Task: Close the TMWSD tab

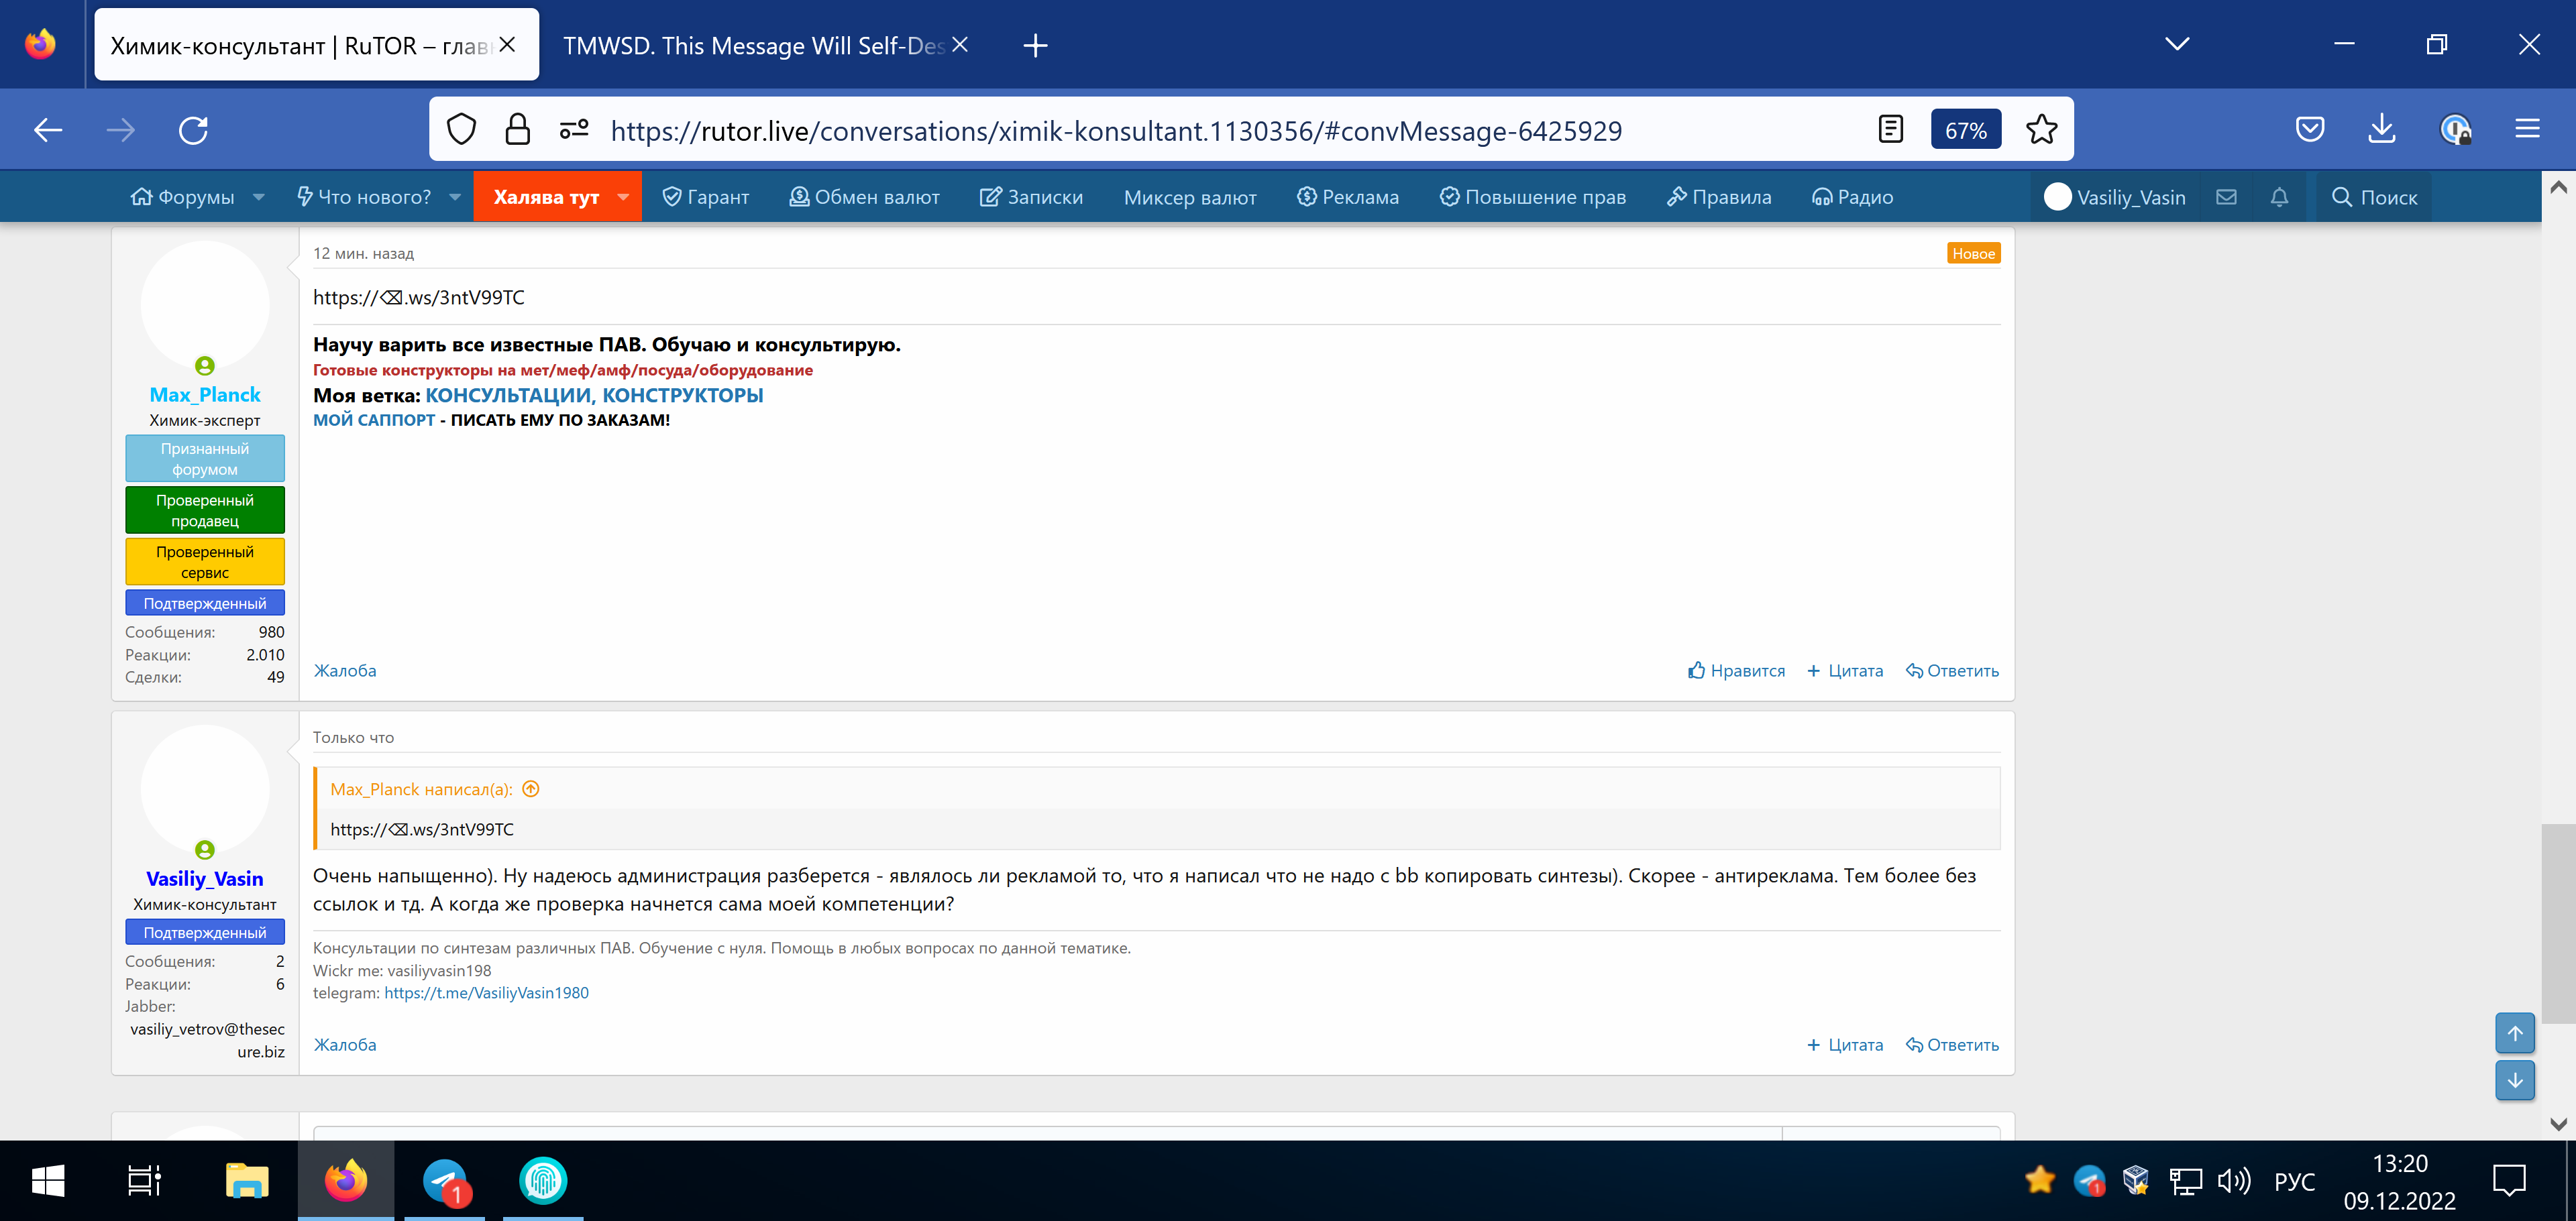Action: pyautogui.click(x=960, y=45)
